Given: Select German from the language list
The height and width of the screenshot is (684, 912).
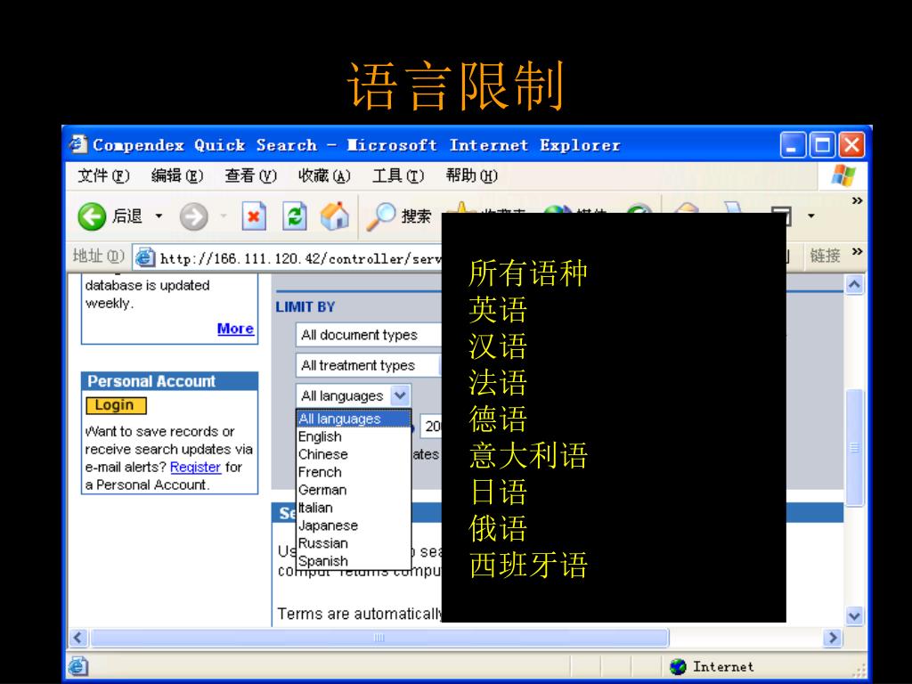Looking at the screenshot, I should [x=353, y=490].
